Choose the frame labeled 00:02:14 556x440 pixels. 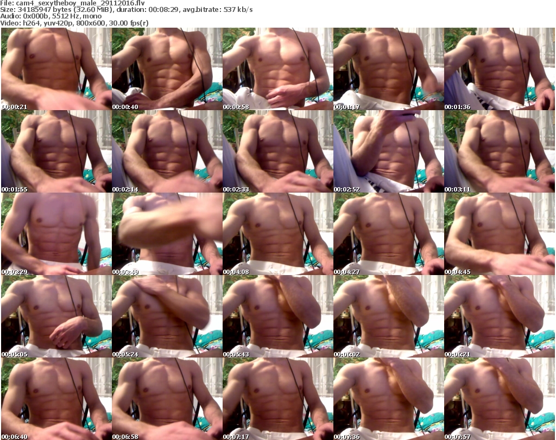(x=167, y=151)
